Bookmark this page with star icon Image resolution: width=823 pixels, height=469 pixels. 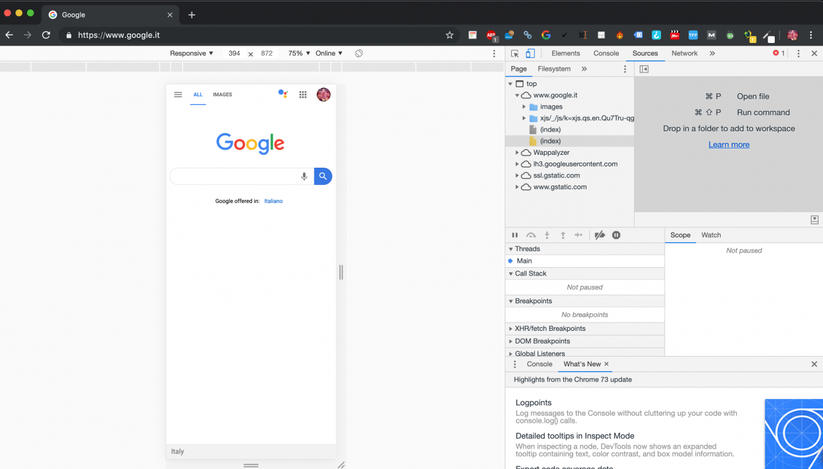449,35
